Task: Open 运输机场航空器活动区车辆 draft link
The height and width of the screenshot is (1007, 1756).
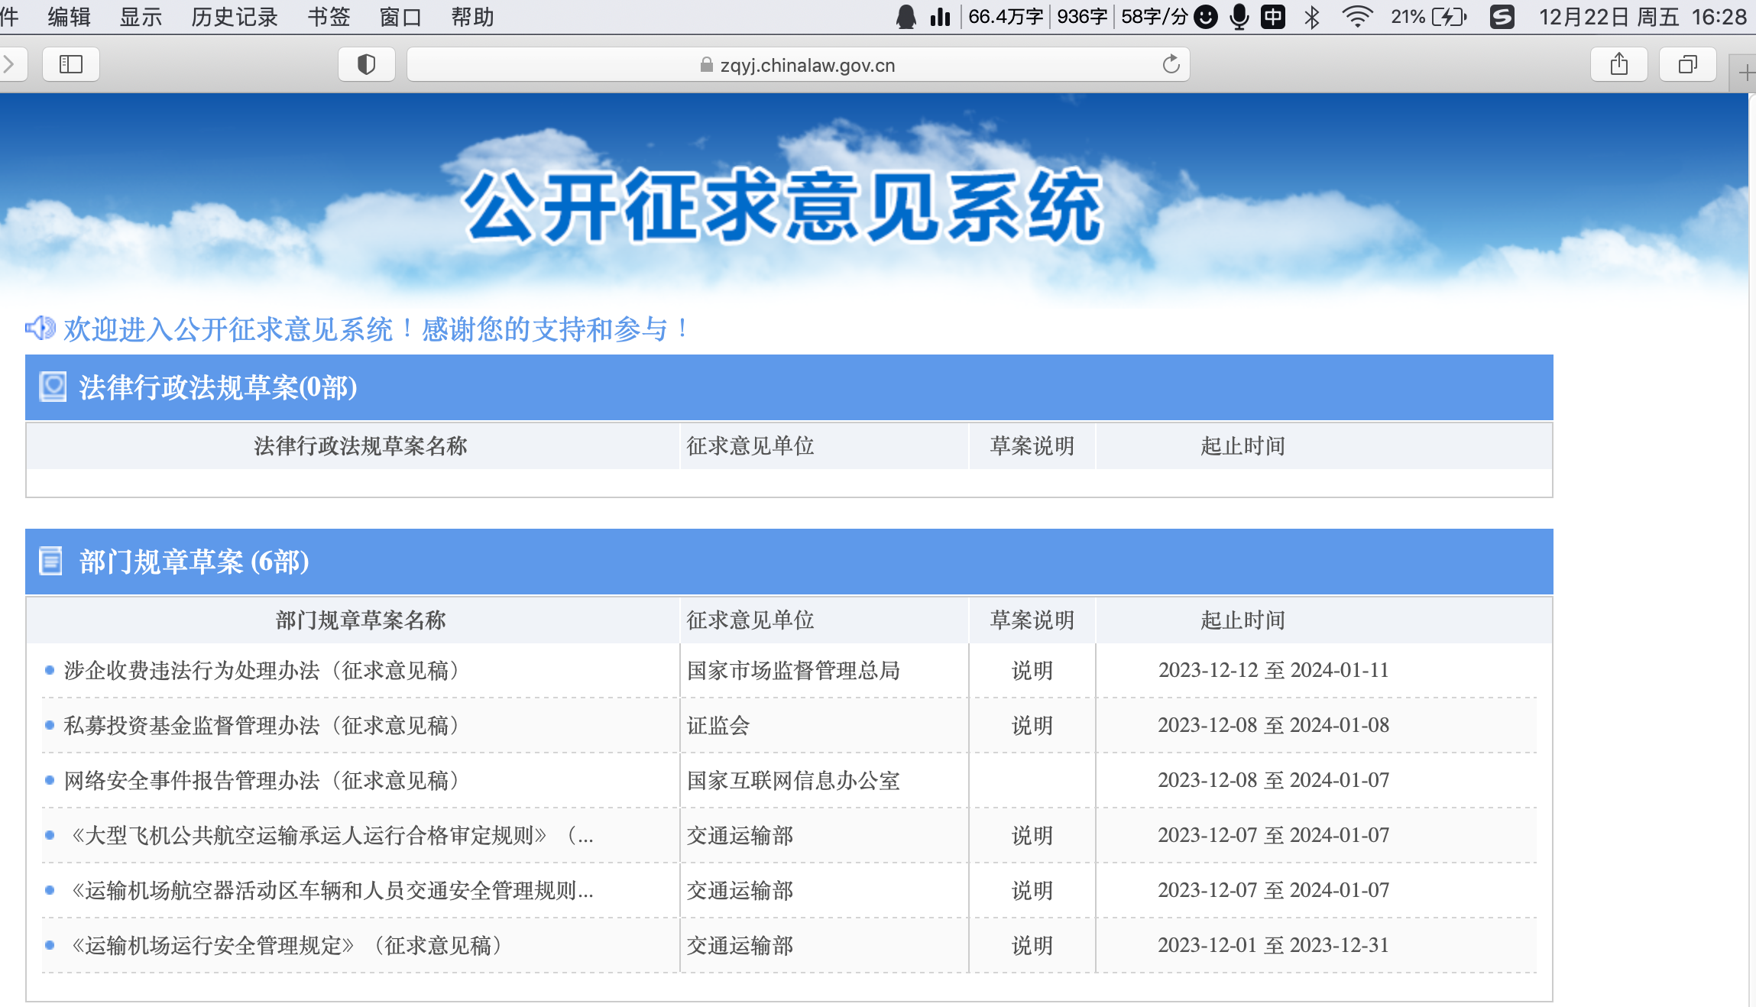Action: pyautogui.click(x=329, y=890)
